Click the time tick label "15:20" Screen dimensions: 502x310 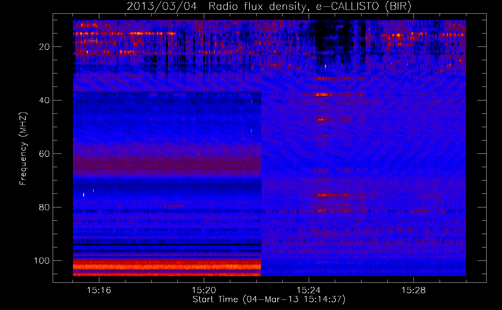[x=204, y=290]
